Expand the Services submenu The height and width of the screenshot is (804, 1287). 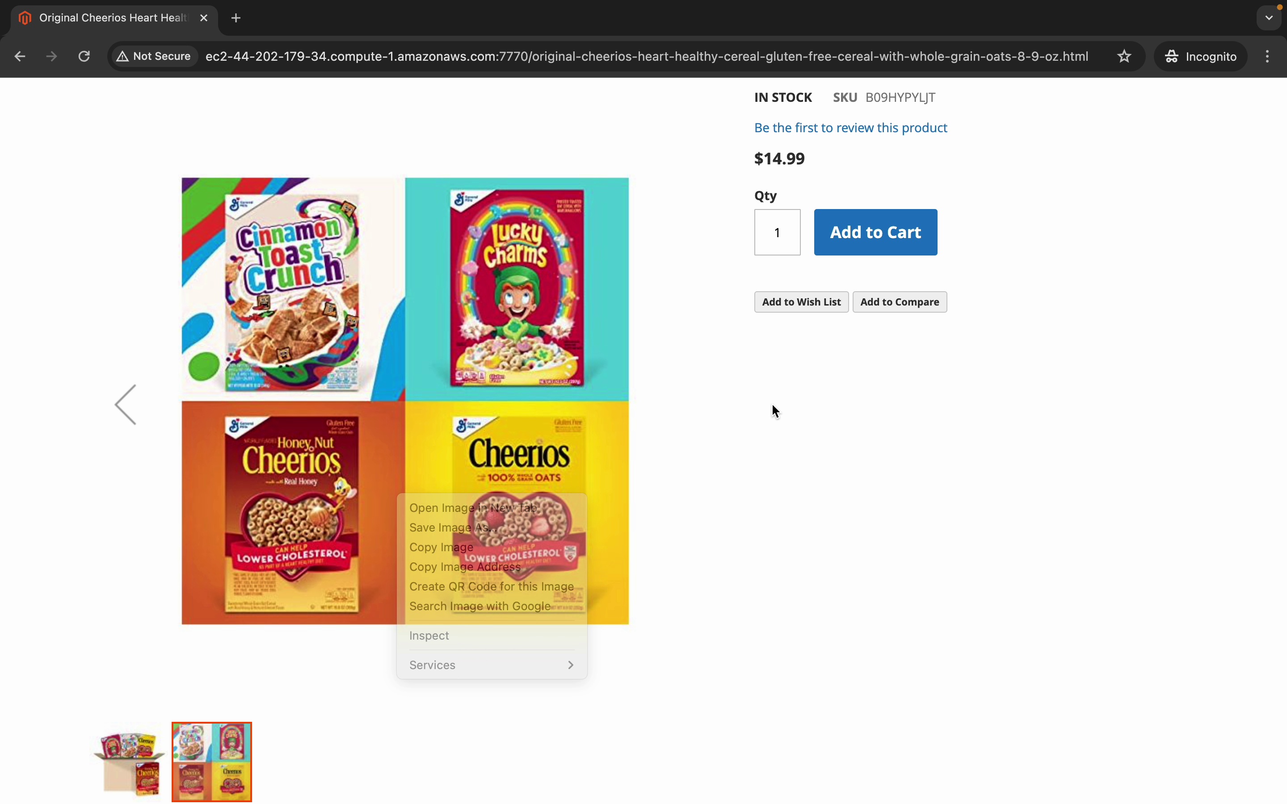pos(492,665)
